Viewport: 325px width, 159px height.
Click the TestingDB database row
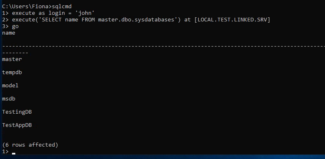tap(17, 112)
